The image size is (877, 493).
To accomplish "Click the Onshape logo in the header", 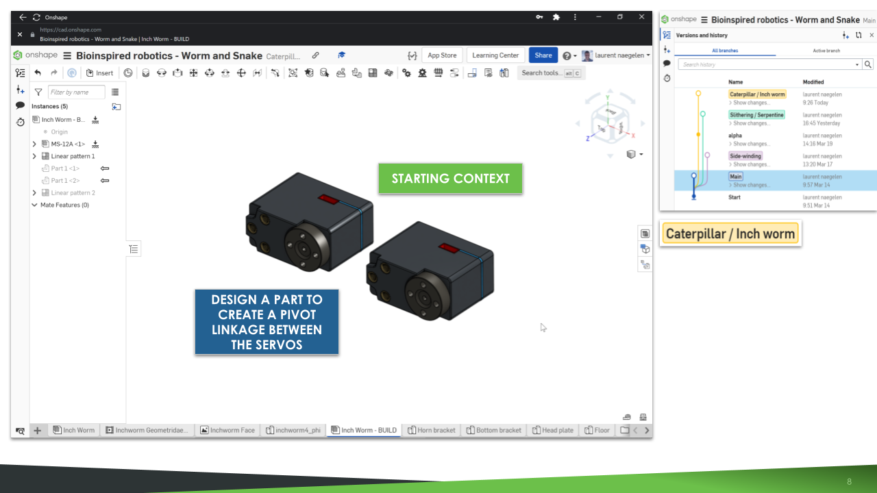I will point(16,55).
